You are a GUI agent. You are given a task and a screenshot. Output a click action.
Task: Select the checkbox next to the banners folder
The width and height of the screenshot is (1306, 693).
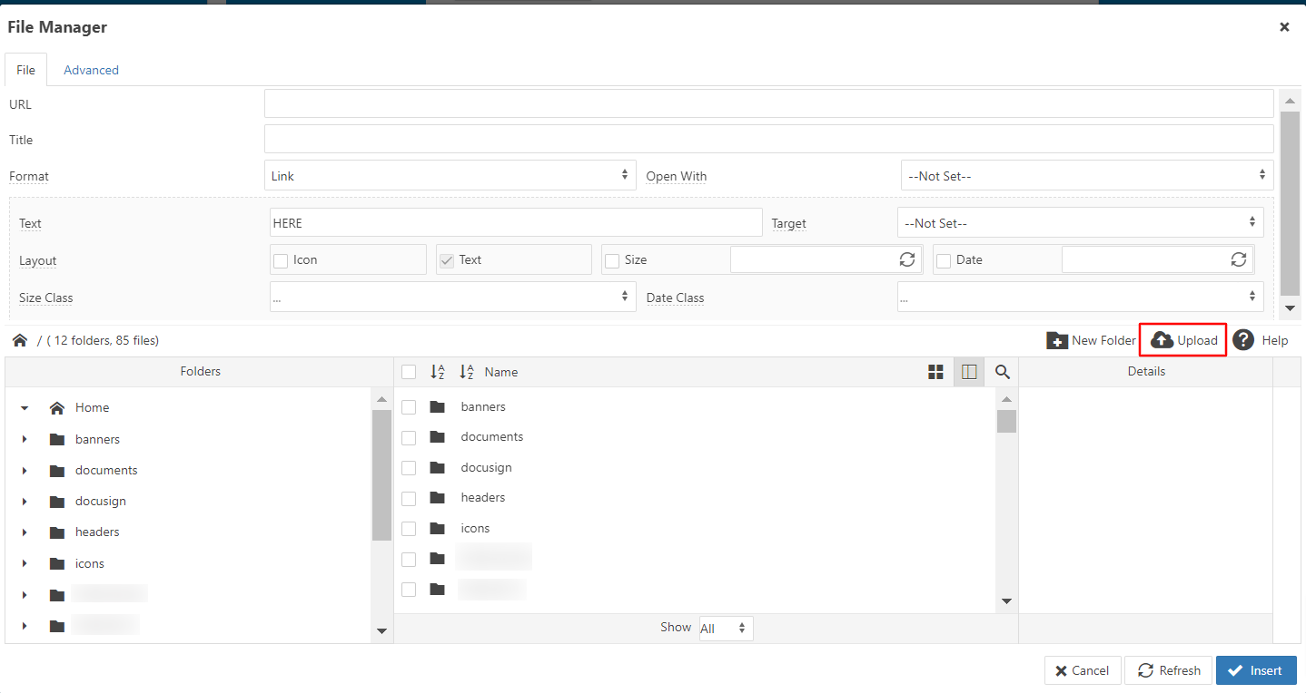click(x=408, y=406)
